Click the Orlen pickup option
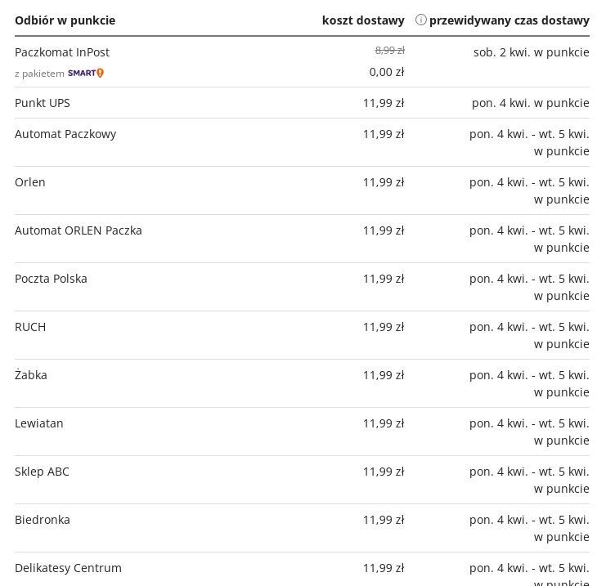 (x=30, y=182)
